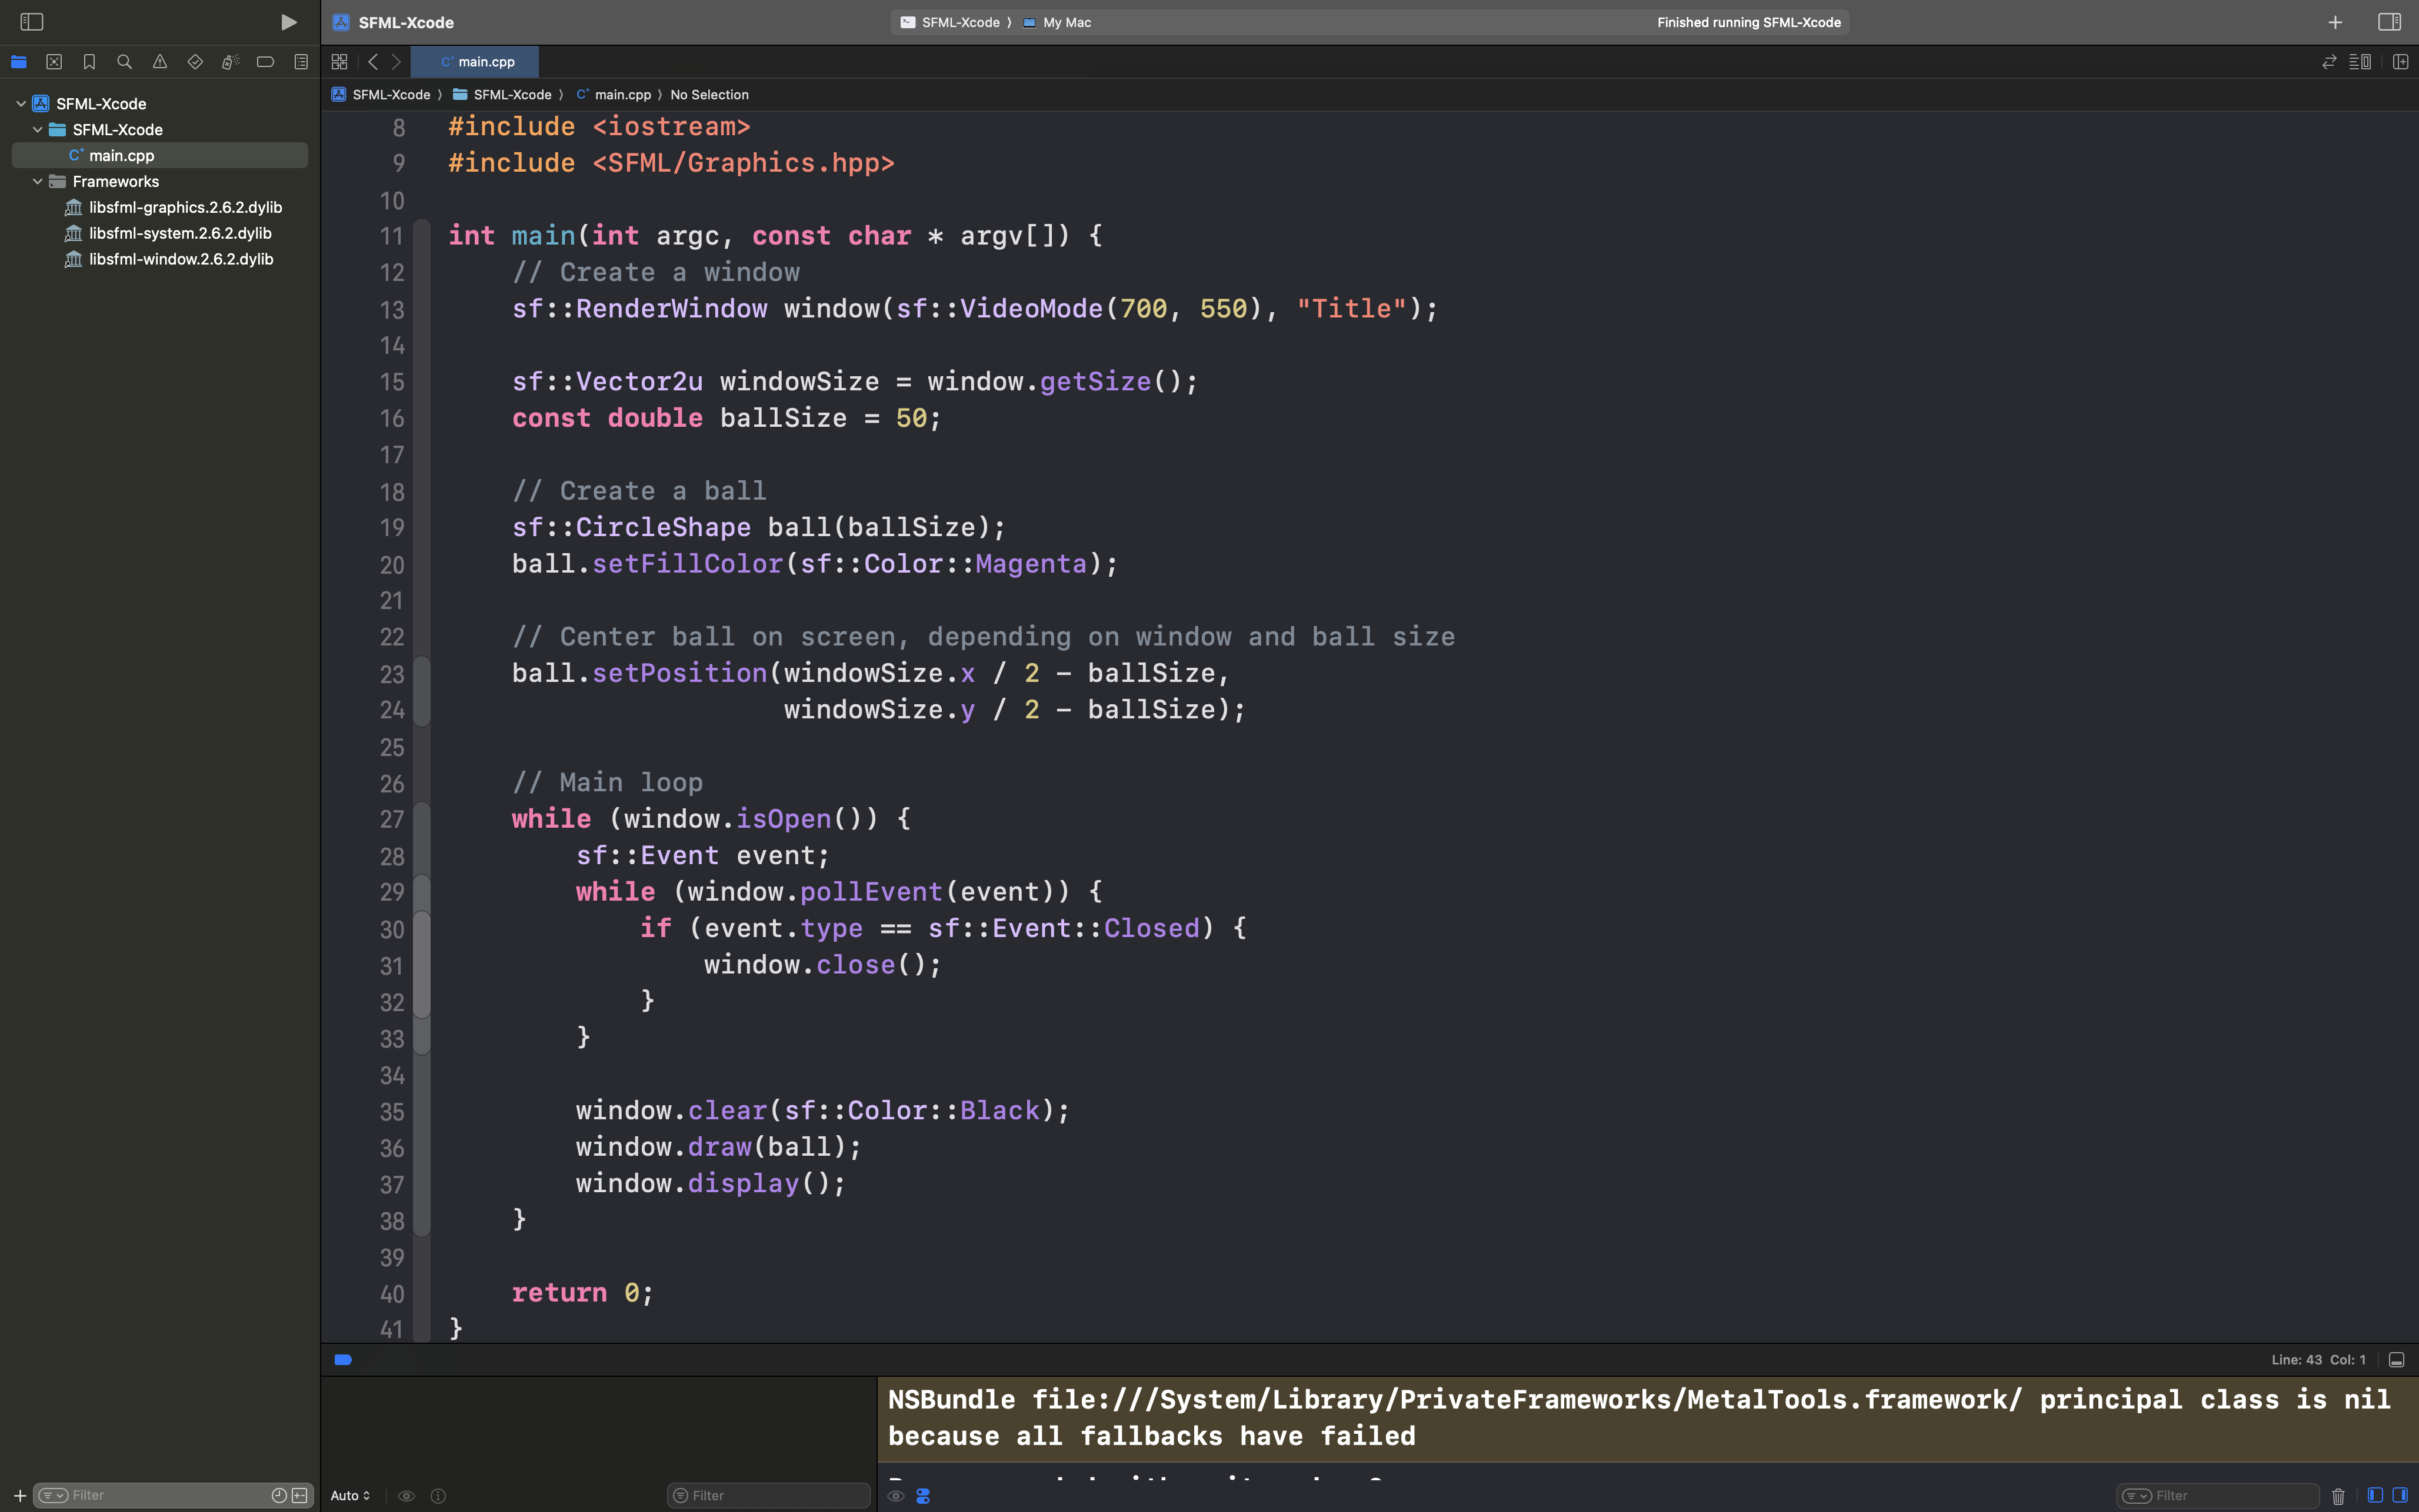Click Finished running SFML-Xcode status
Image resolution: width=2419 pixels, height=1512 pixels.
point(1749,22)
